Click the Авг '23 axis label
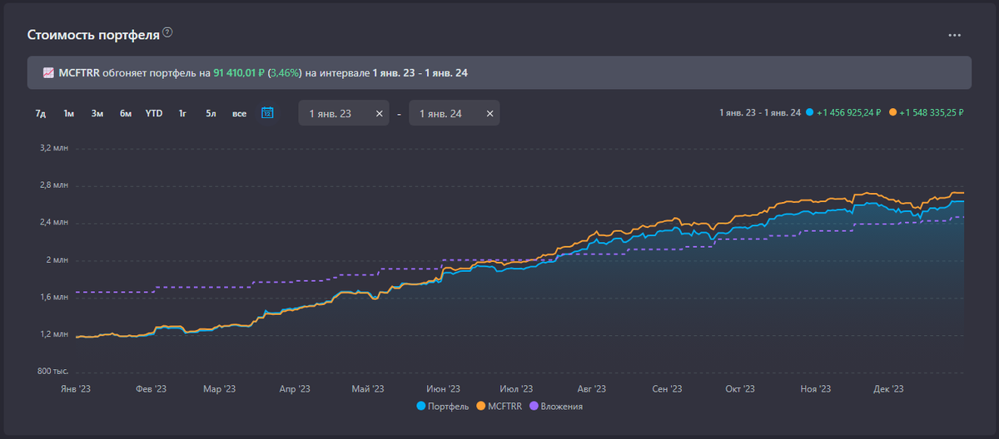999x439 pixels. tap(591, 388)
